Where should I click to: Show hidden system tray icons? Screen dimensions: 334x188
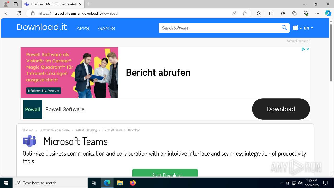click(281, 183)
